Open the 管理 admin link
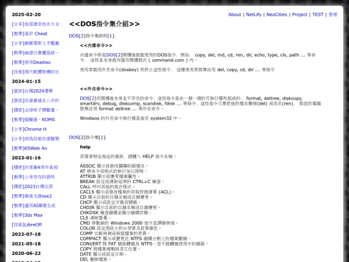Image resolution: width=349 pixels, height=262 pixels. click(333, 14)
